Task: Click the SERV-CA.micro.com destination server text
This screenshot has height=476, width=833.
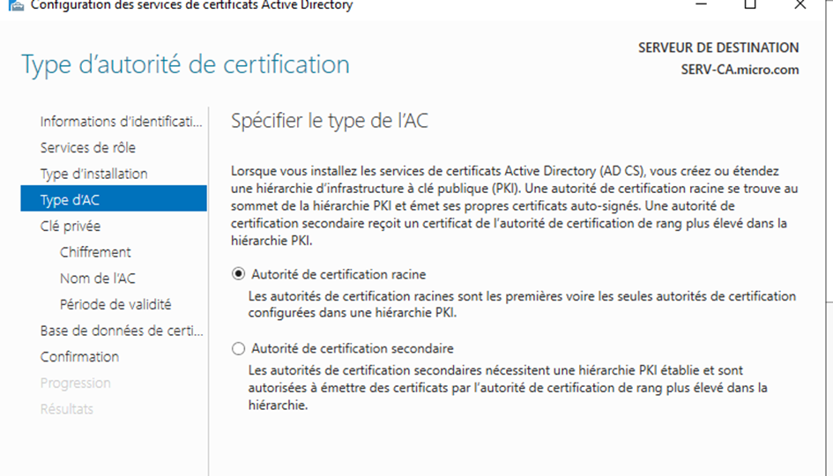Action: 740,70
